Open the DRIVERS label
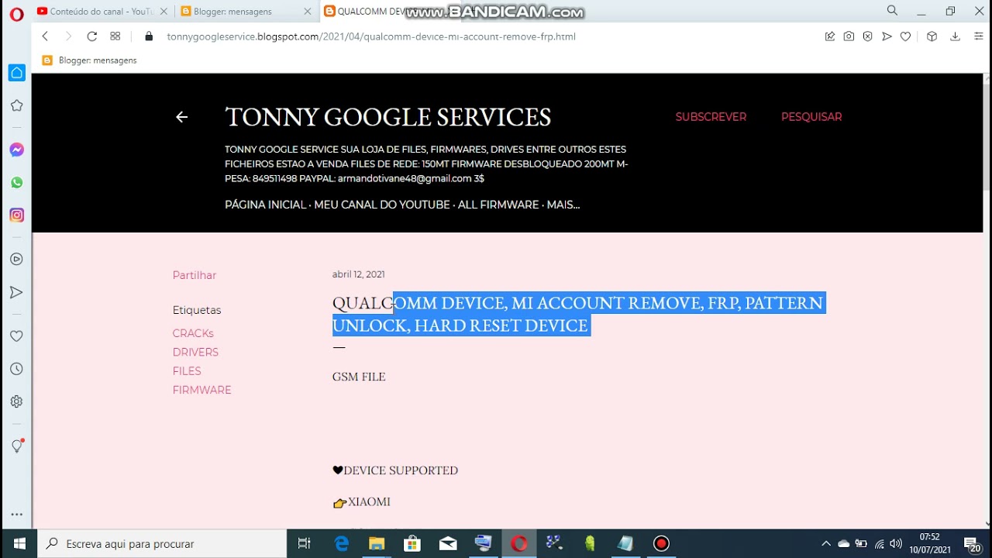This screenshot has width=992, height=558. tap(195, 352)
